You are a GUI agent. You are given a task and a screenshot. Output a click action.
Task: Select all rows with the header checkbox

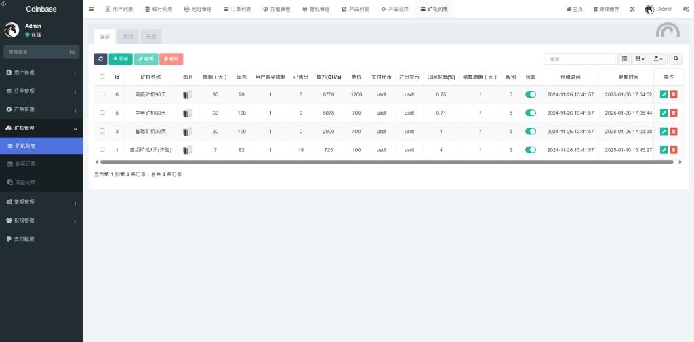[102, 77]
